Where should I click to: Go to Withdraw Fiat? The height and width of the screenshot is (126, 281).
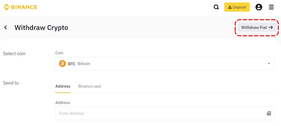(254, 27)
